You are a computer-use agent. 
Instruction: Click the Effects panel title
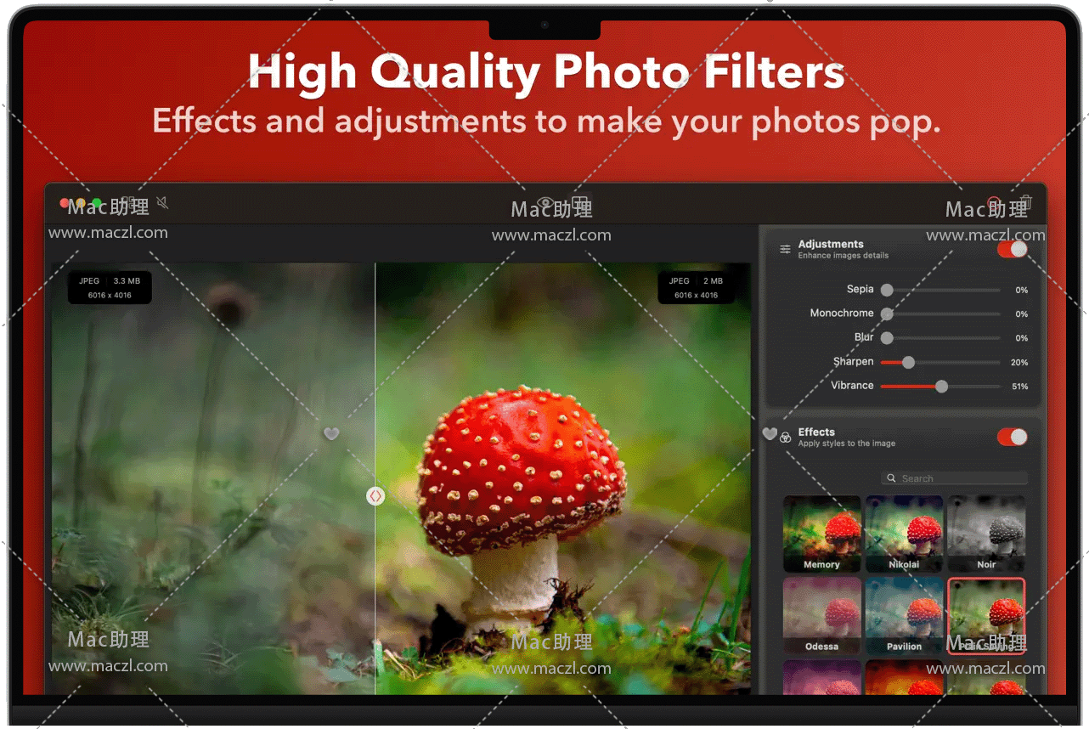816,432
